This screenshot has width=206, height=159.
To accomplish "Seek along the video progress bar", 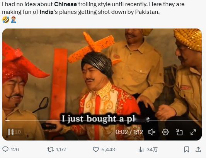I will pos(102,120).
